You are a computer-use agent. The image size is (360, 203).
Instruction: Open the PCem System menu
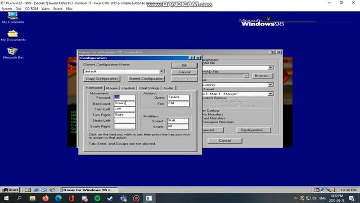(7, 9)
